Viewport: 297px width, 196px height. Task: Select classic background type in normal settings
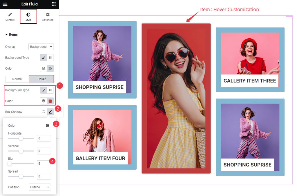[x=44, y=58]
